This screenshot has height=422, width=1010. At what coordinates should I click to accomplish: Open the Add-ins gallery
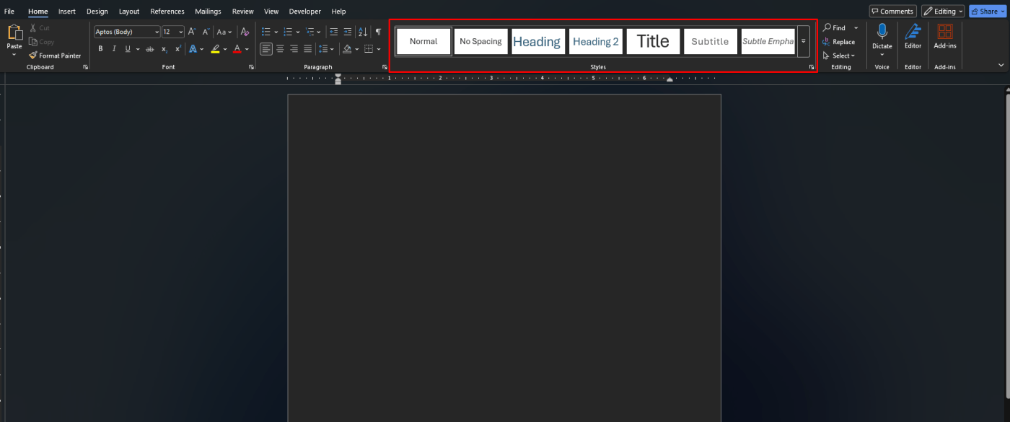point(945,36)
